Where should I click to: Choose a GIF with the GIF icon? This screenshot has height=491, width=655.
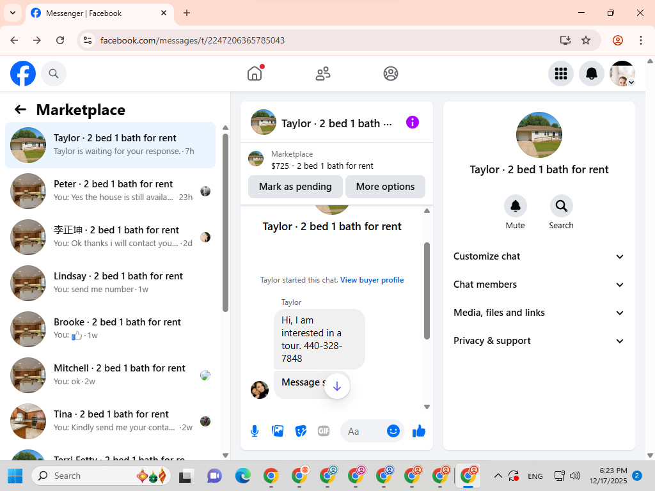[324, 431]
